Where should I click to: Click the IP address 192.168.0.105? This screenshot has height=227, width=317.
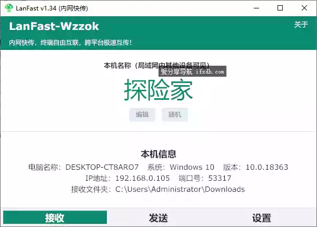[x=142, y=178]
